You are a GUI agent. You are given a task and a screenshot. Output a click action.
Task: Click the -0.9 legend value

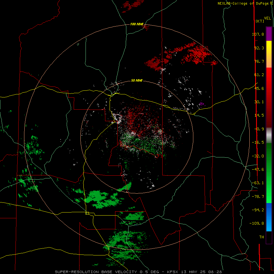[259, 129]
